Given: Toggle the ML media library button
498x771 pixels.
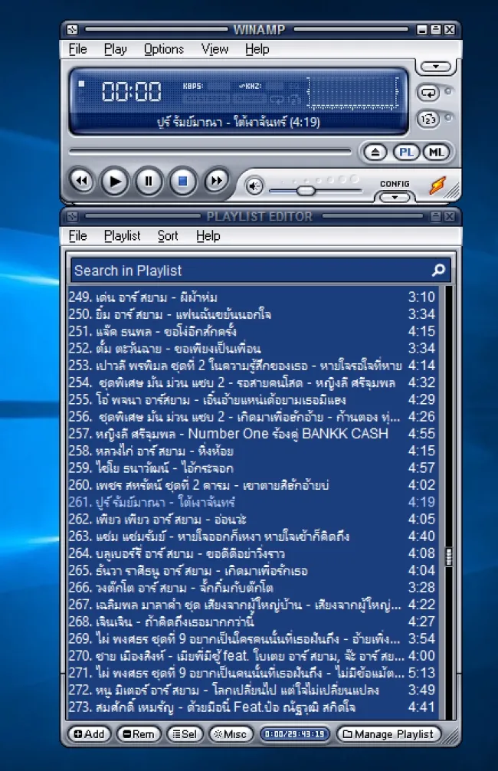Looking at the screenshot, I should (x=437, y=152).
